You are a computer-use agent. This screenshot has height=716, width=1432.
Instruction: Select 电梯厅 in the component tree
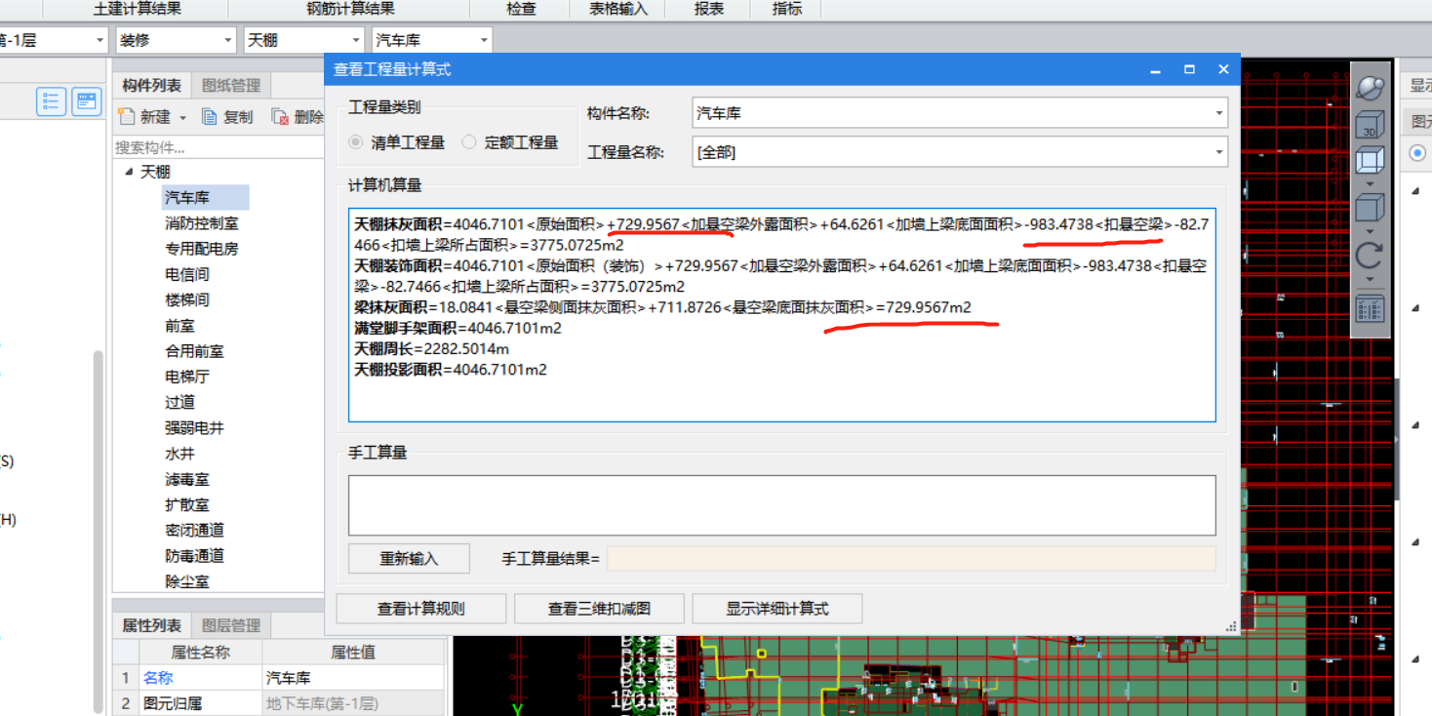(187, 377)
